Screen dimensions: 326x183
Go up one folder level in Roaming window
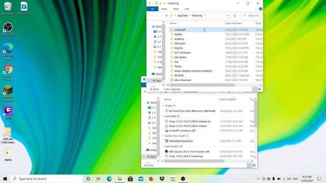tap(167, 16)
